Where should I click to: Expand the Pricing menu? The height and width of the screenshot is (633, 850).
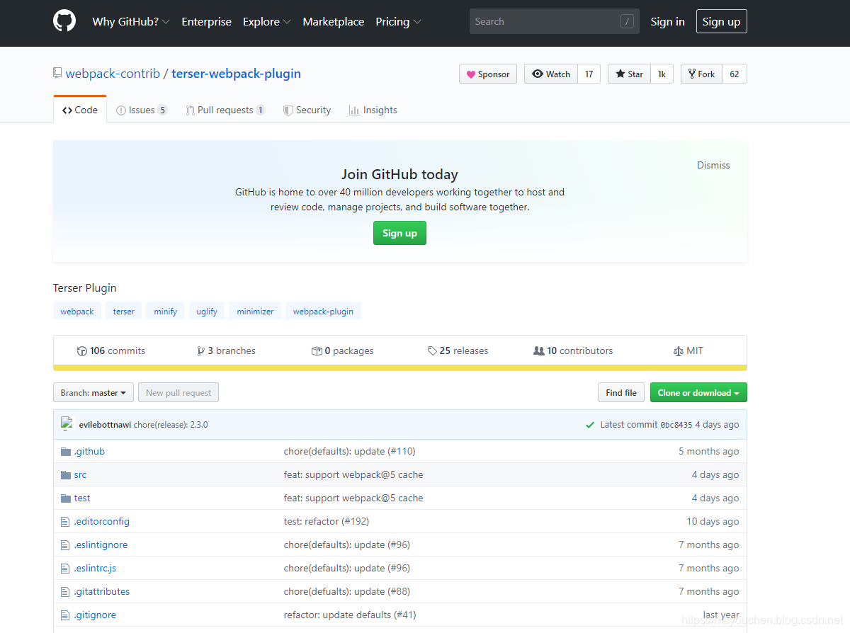(x=399, y=21)
